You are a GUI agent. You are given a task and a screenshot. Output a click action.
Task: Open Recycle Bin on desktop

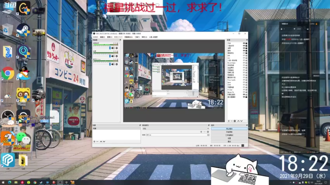(7, 30)
